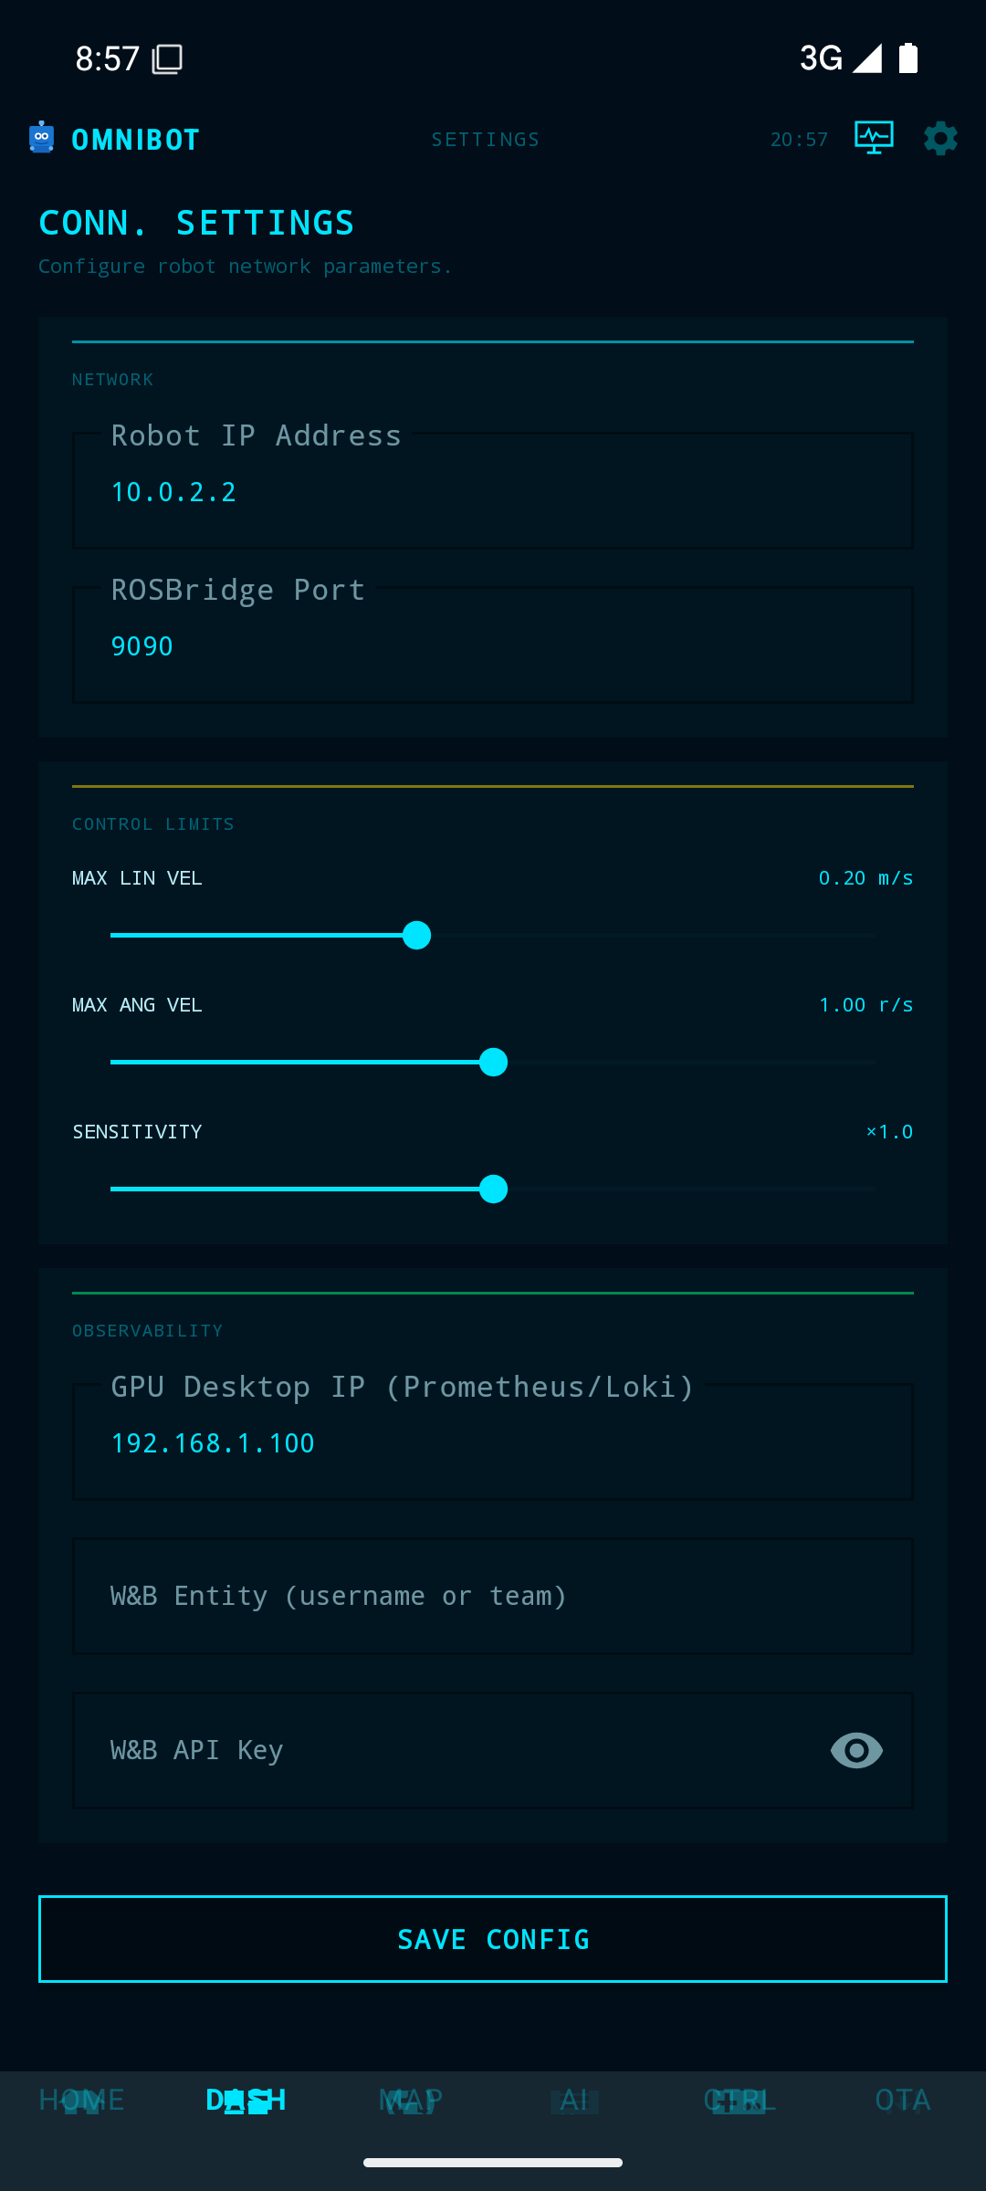Toggle W&B API Key visibility eye icon

tap(856, 1750)
